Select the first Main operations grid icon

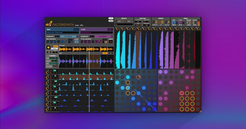click(48, 42)
